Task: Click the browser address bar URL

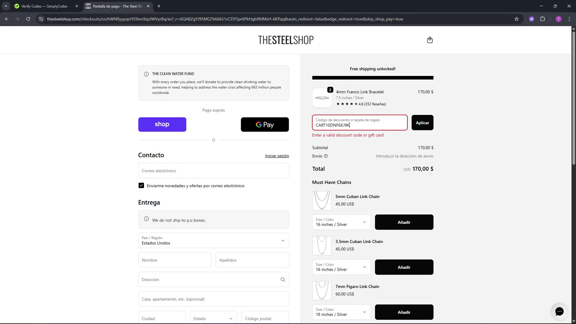Action: 225,19
